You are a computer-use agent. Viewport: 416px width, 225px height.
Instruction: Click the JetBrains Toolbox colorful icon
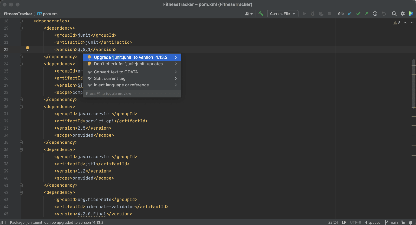pyautogui.click(x=411, y=14)
